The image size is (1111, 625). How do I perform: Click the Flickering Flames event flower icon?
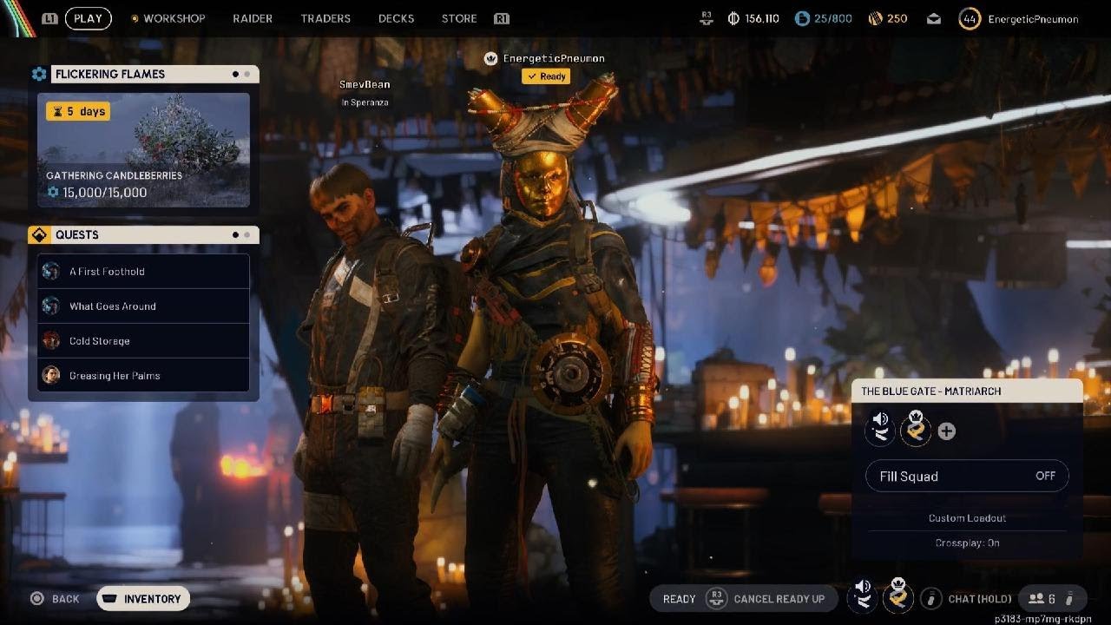tap(39, 75)
